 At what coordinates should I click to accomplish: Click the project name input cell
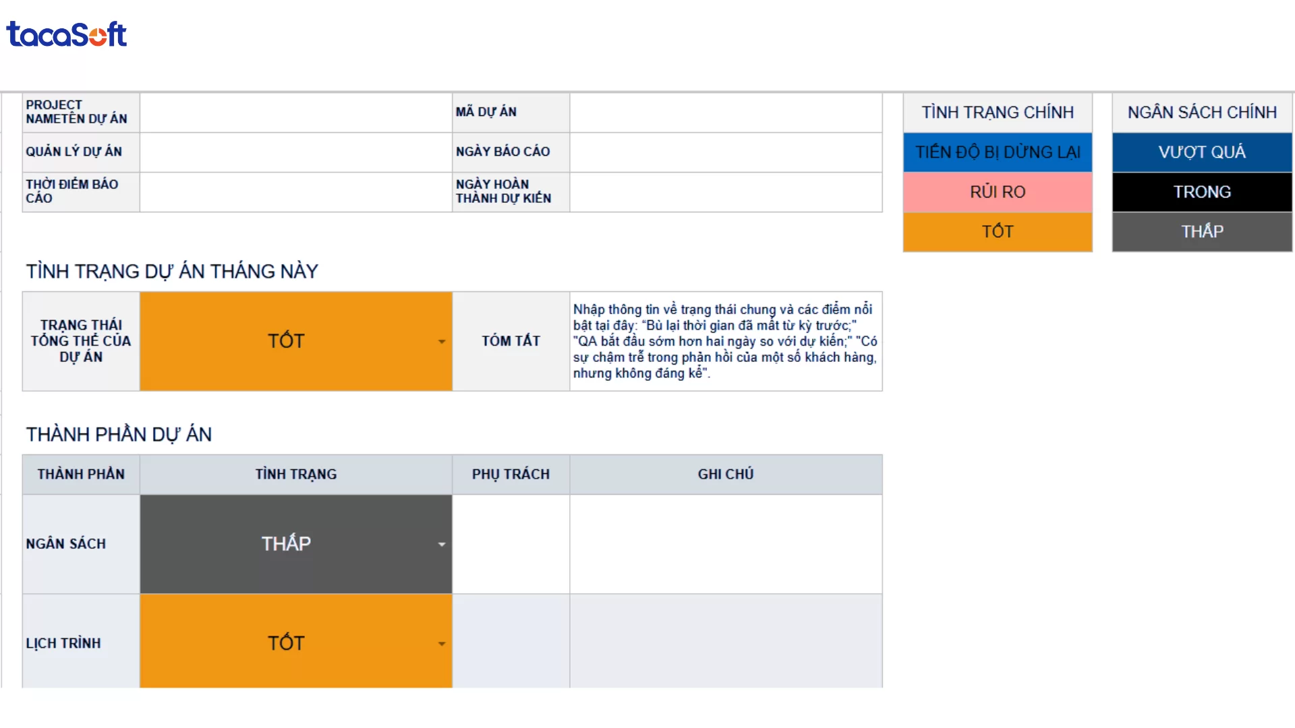tap(295, 113)
